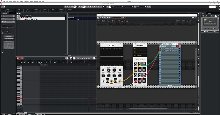
Task: Switch to the Inspector tab
Action: (x=5, y=13)
